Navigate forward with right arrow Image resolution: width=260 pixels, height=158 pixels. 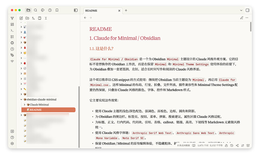[90, 18]
